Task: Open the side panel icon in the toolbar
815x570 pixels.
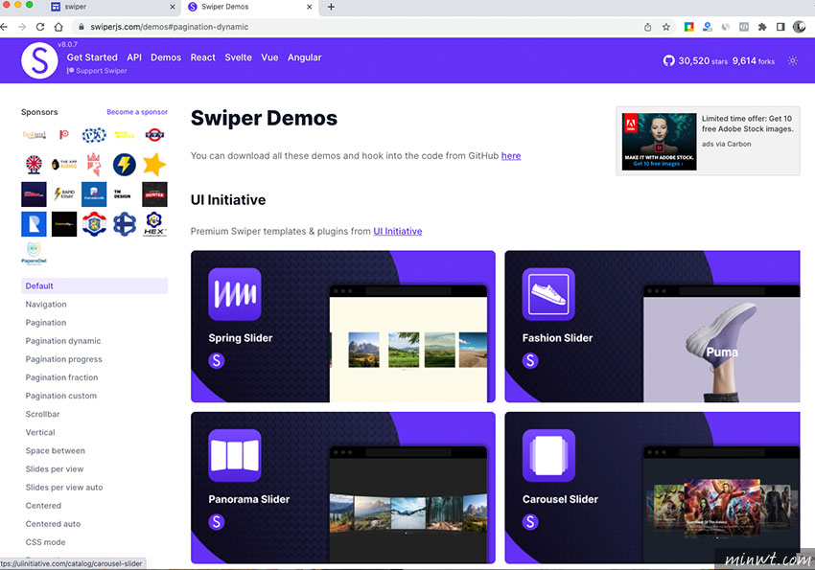Action: coord(780,27)
